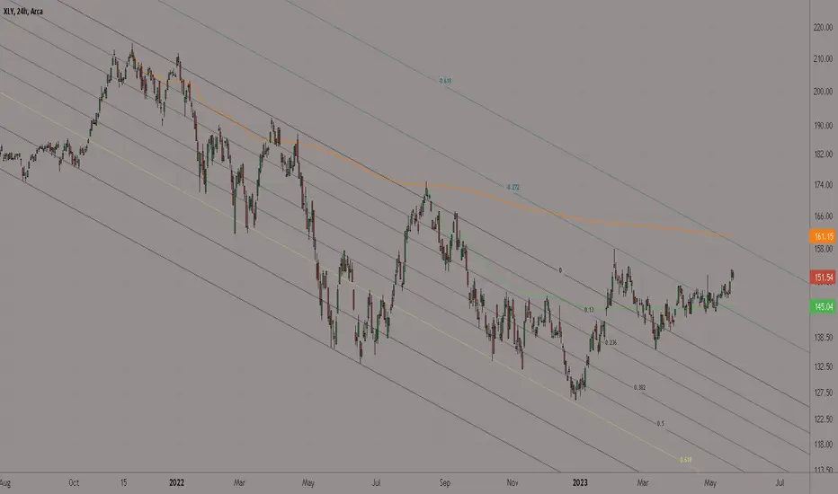The height and width of the screenshot is (494, 838).
Task: Click the 122.50 price axis value
Action: coord(823,419)
